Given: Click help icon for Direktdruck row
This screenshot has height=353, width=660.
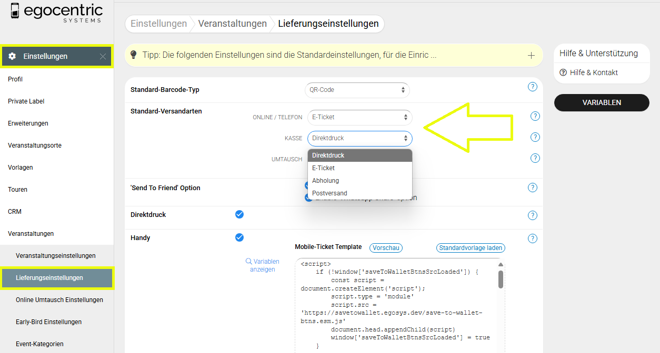Looking at the screenshot, I should 532,215.
